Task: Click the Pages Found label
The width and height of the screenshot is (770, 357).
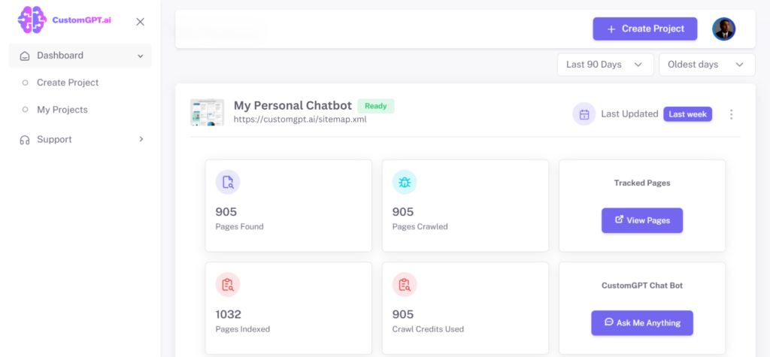Action: [x=240, y=227]
